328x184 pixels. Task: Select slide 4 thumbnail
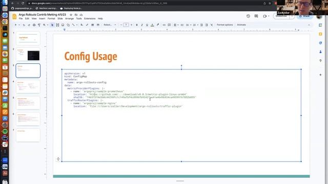tap(28, 87)
